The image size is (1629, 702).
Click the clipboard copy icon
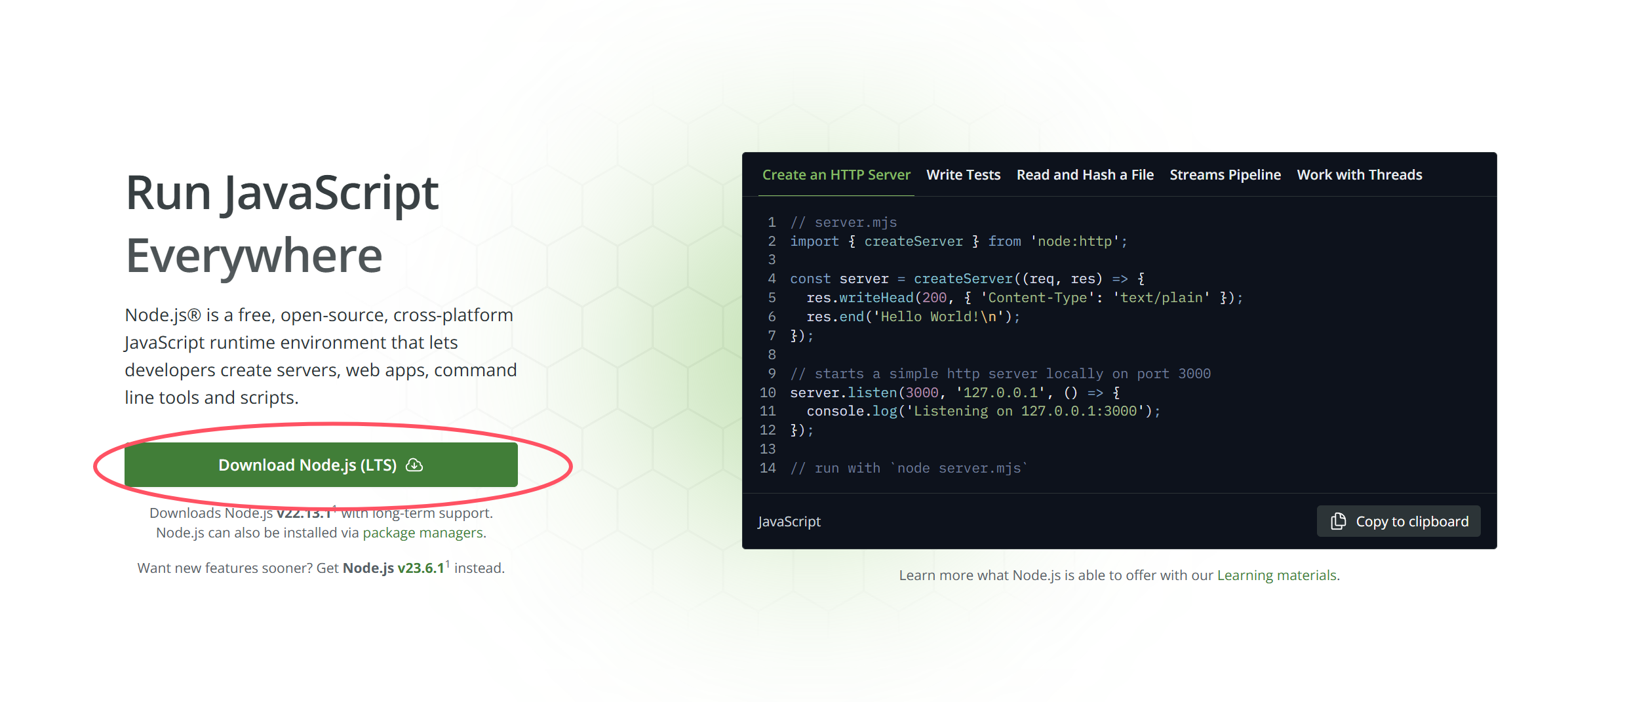[1339, 521]
